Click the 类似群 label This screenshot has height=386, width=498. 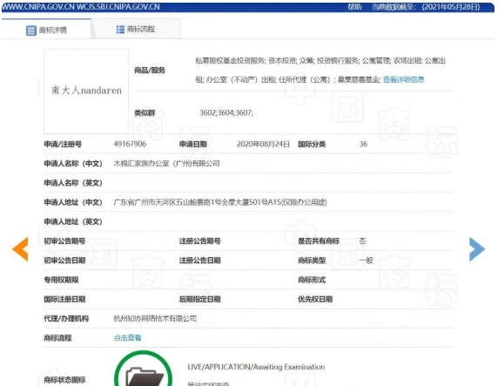pos(145,113)
